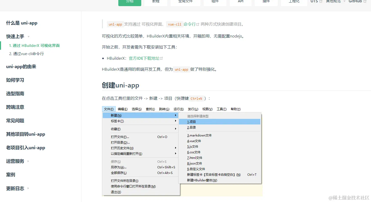Viewport: 371px width, 202px height.
Task: Expand the 更新日志 sidebar section
Action: [x=18, y=188]
